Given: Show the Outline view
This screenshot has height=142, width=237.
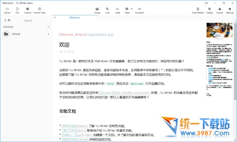Looking at the screenshot, I should pyautogui.click(x=27, y=9).
